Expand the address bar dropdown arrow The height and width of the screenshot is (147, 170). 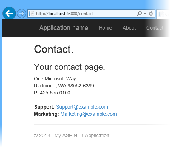(145, 14)
